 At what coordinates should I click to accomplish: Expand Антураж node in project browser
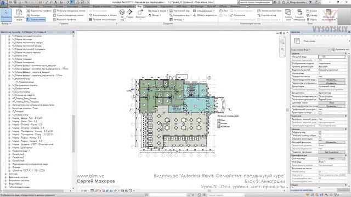click(x=5, y=174)
